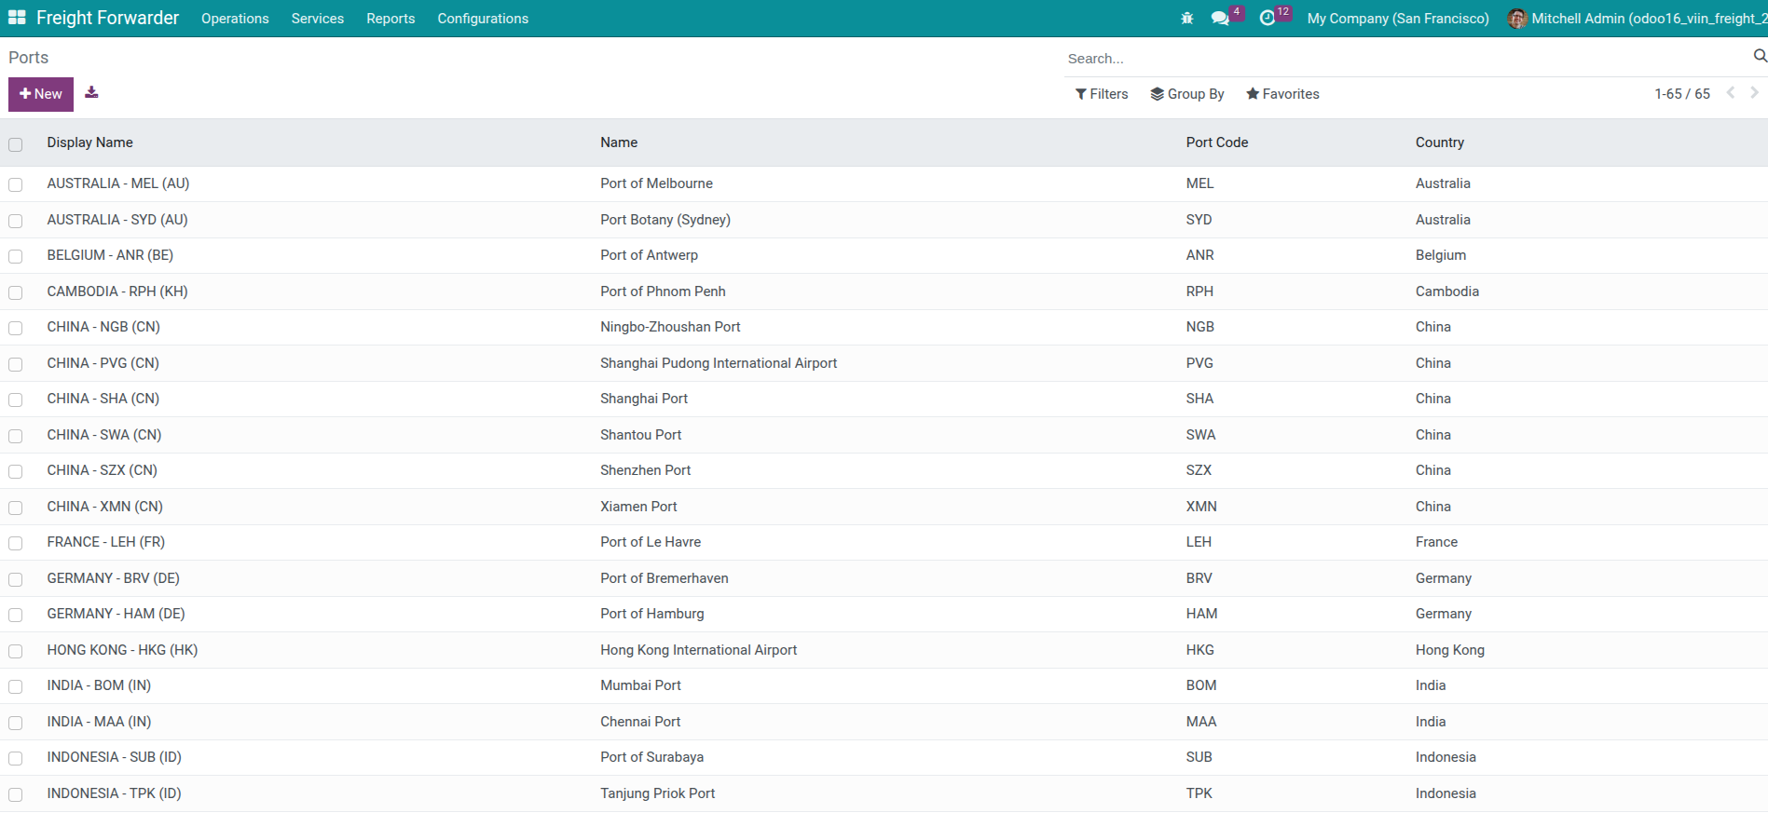This screenshot has width=1768, height=813.
Task: Select checkbox for FRANCE - LEH row
Action: pyautogui.click(x=16, y=543)
